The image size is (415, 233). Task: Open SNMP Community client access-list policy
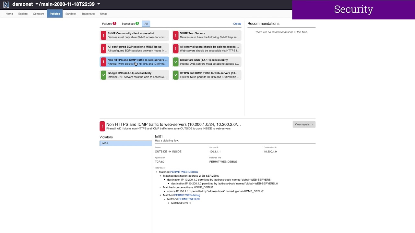tap(134, 35)
